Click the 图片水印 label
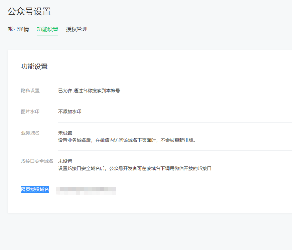This screenshot has width=292, height=250. 30,112
